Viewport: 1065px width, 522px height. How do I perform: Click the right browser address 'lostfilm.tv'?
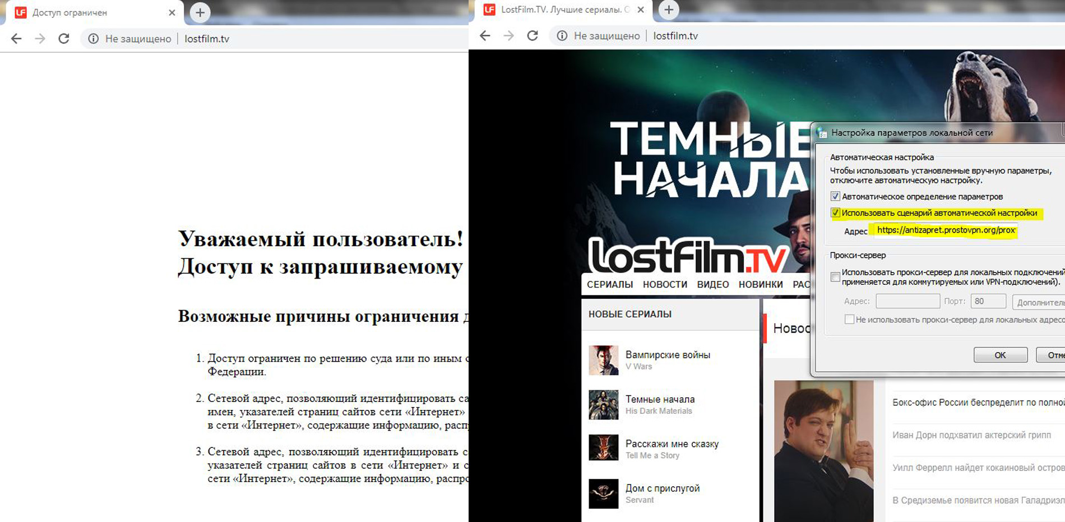coord(675,36)
